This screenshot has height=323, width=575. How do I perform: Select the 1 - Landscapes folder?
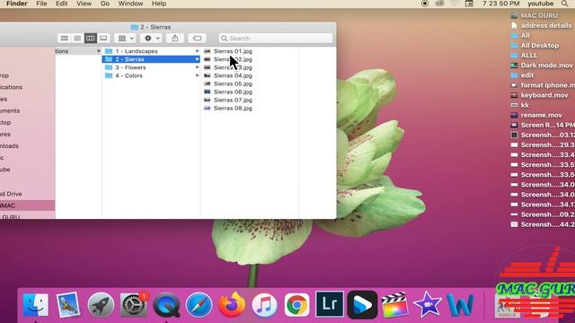pyautogui.click(x=151, y=51)
